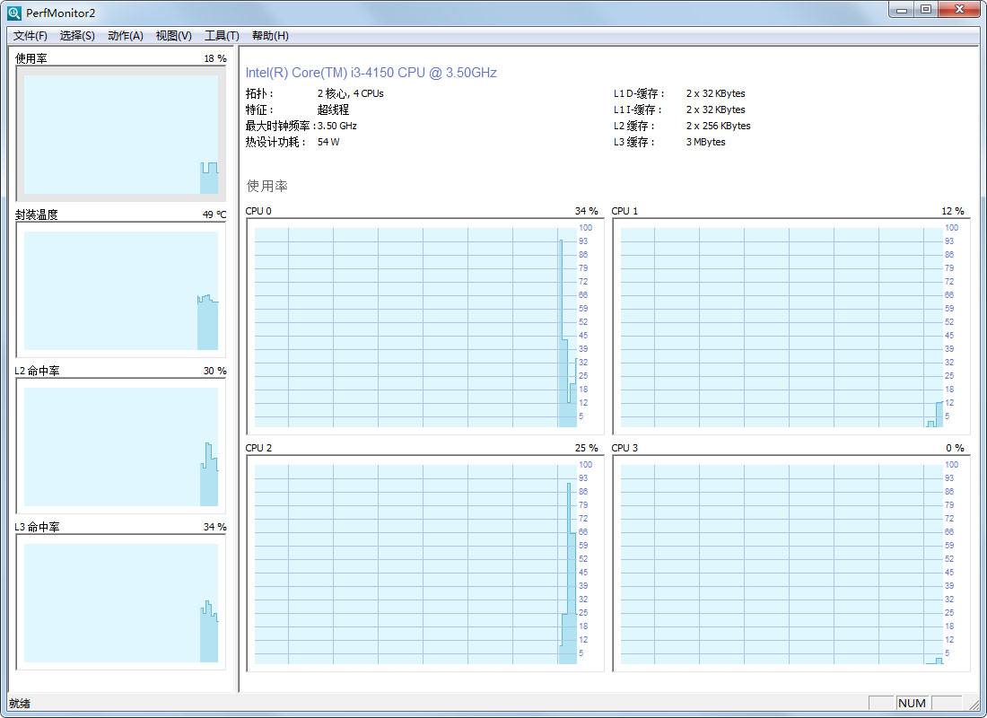Screen dimensions: 987x718
Task: Select the L2 命中率 graph thumbnail
Action: click(x=120, y=446)
